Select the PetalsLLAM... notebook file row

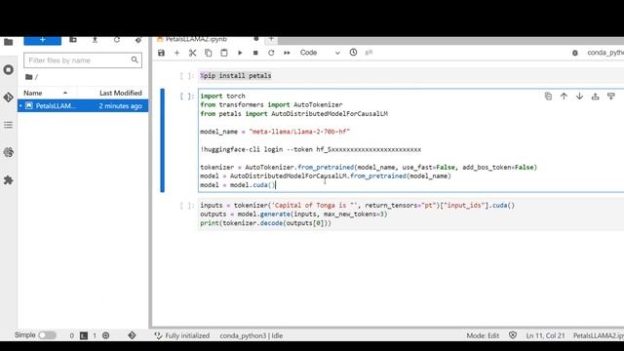point(83,106)
